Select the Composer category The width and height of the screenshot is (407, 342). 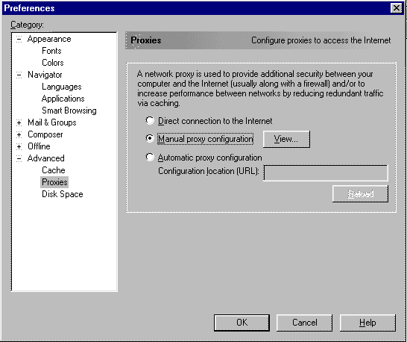[45, 134]
